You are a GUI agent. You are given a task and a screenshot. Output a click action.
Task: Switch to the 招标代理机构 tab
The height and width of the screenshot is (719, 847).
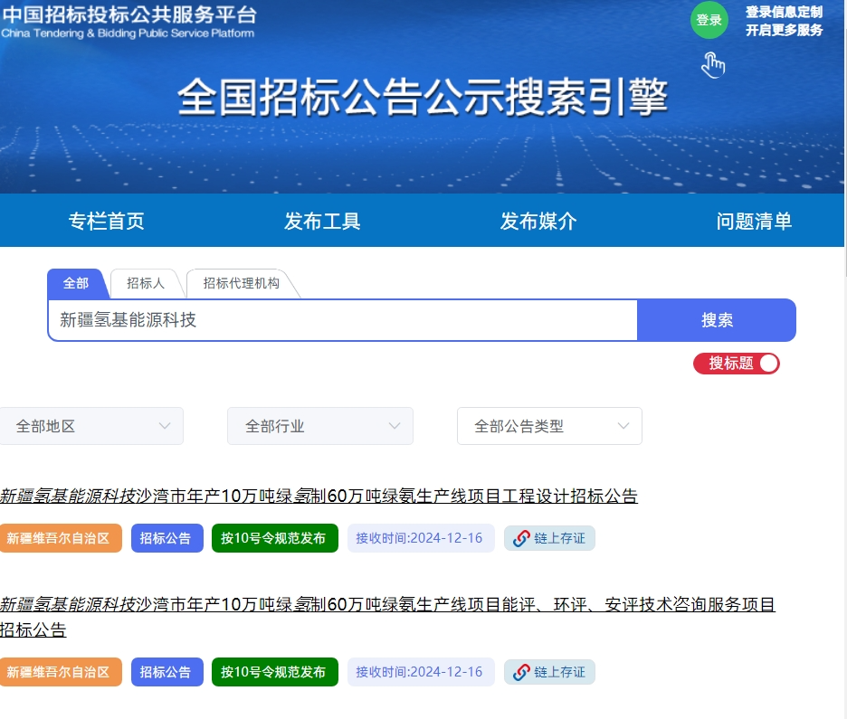[241, 283]
